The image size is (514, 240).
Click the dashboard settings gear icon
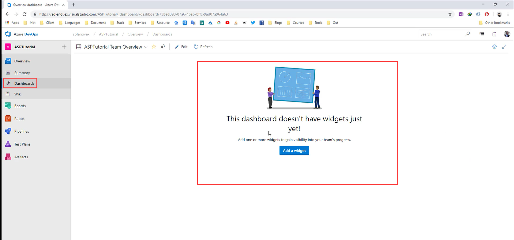(x=494, y=47)
